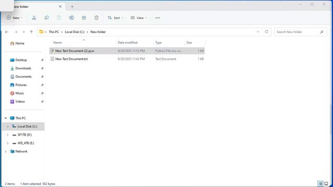Refresh the New folder view
Image resolution: width=333 pixels, height=187 pixels.
266,32
